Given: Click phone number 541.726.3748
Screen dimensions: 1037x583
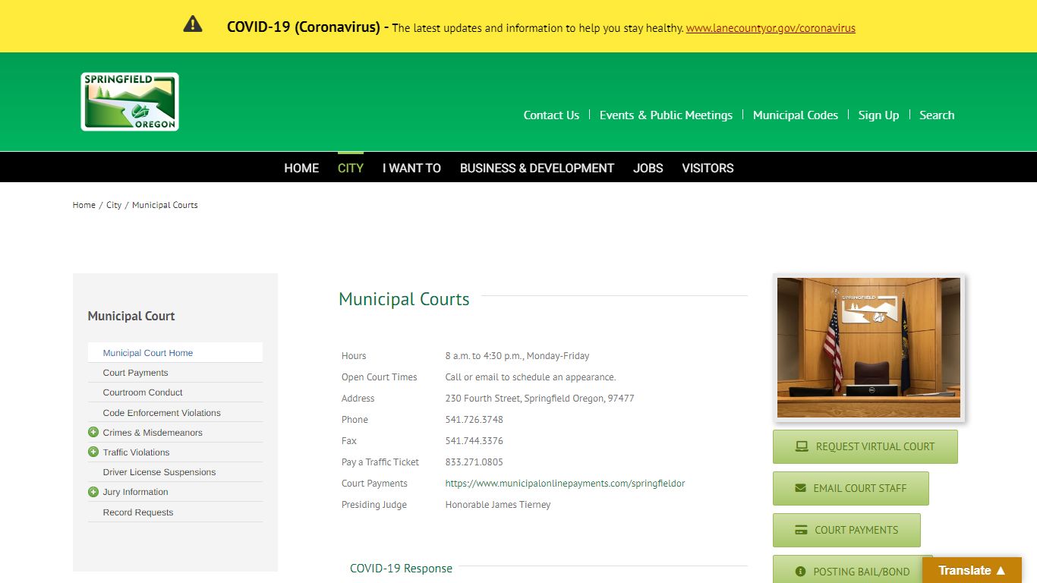Looking at the screenshot, I should [x=474, y=420].
